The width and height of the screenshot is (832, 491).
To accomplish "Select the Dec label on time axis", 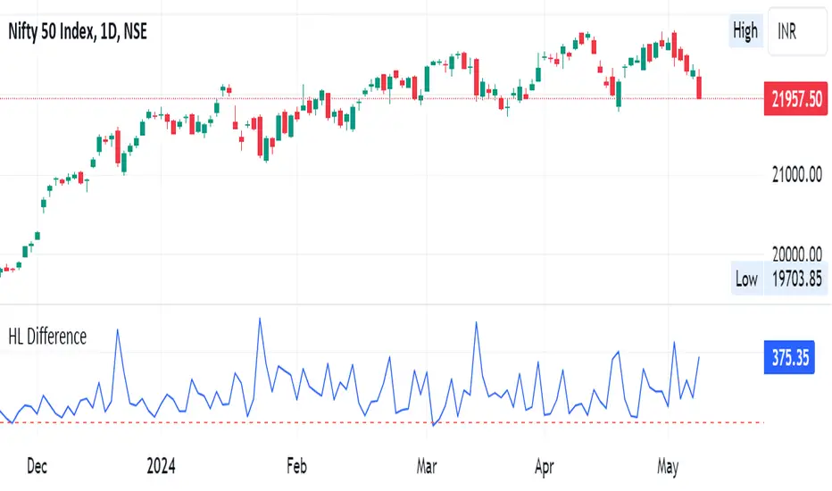I will 37,464.
